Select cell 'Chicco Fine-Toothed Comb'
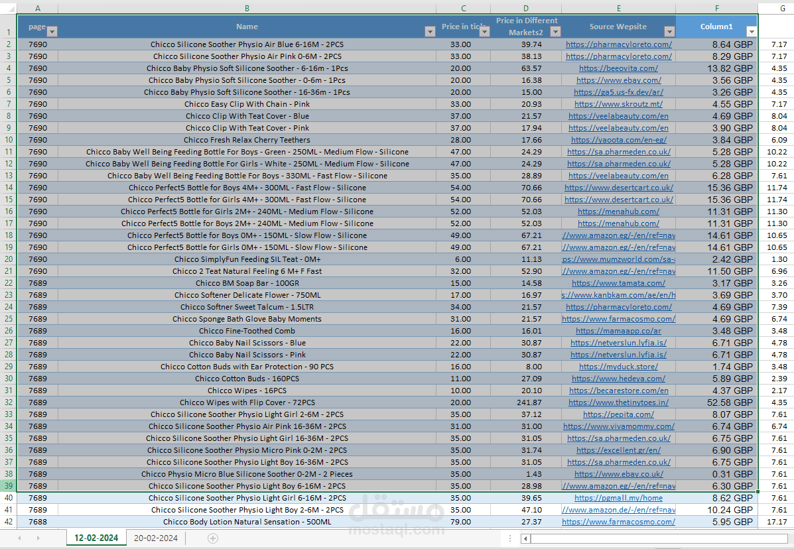The width and height of the screenshot is (794, 549). point(247,331)
